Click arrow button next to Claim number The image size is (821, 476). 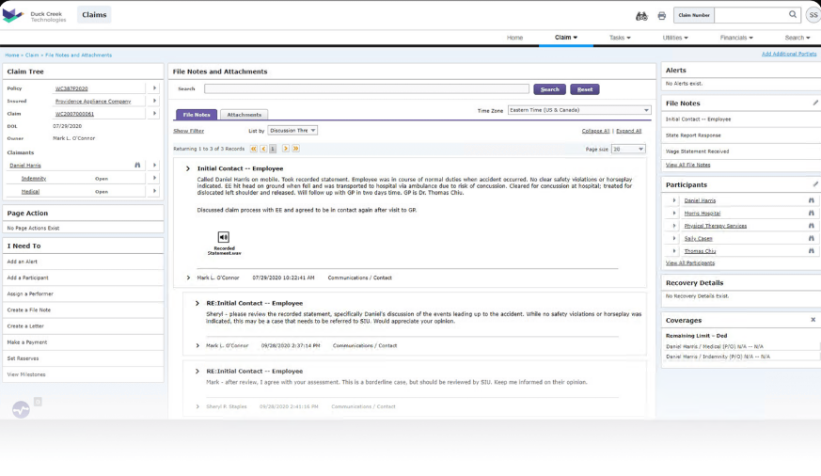pyautogui.click(x=154, y=113)
